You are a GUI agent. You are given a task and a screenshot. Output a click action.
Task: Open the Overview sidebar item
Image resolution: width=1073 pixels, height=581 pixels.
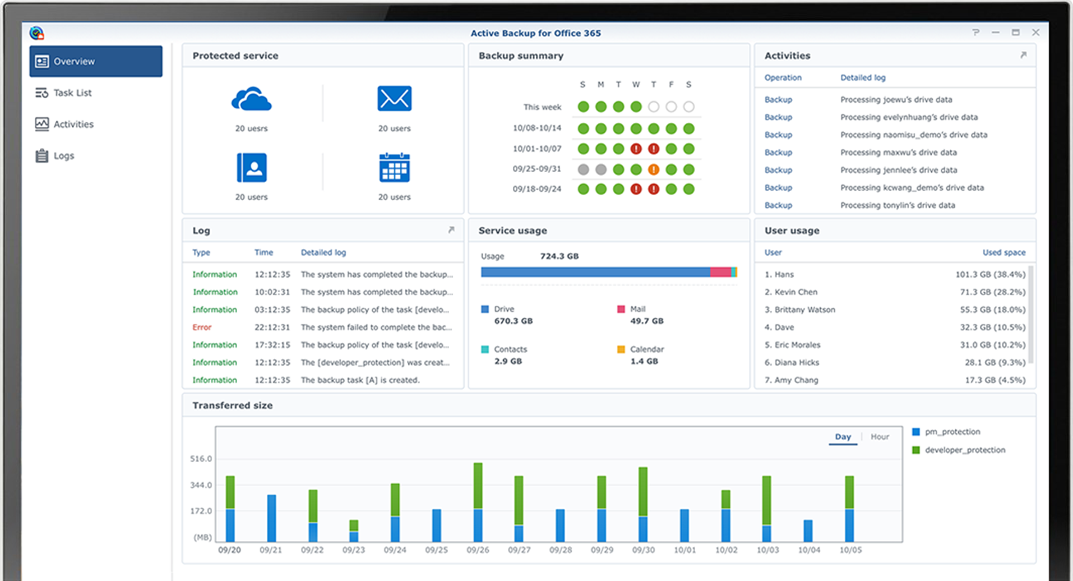tap(96, 61)
